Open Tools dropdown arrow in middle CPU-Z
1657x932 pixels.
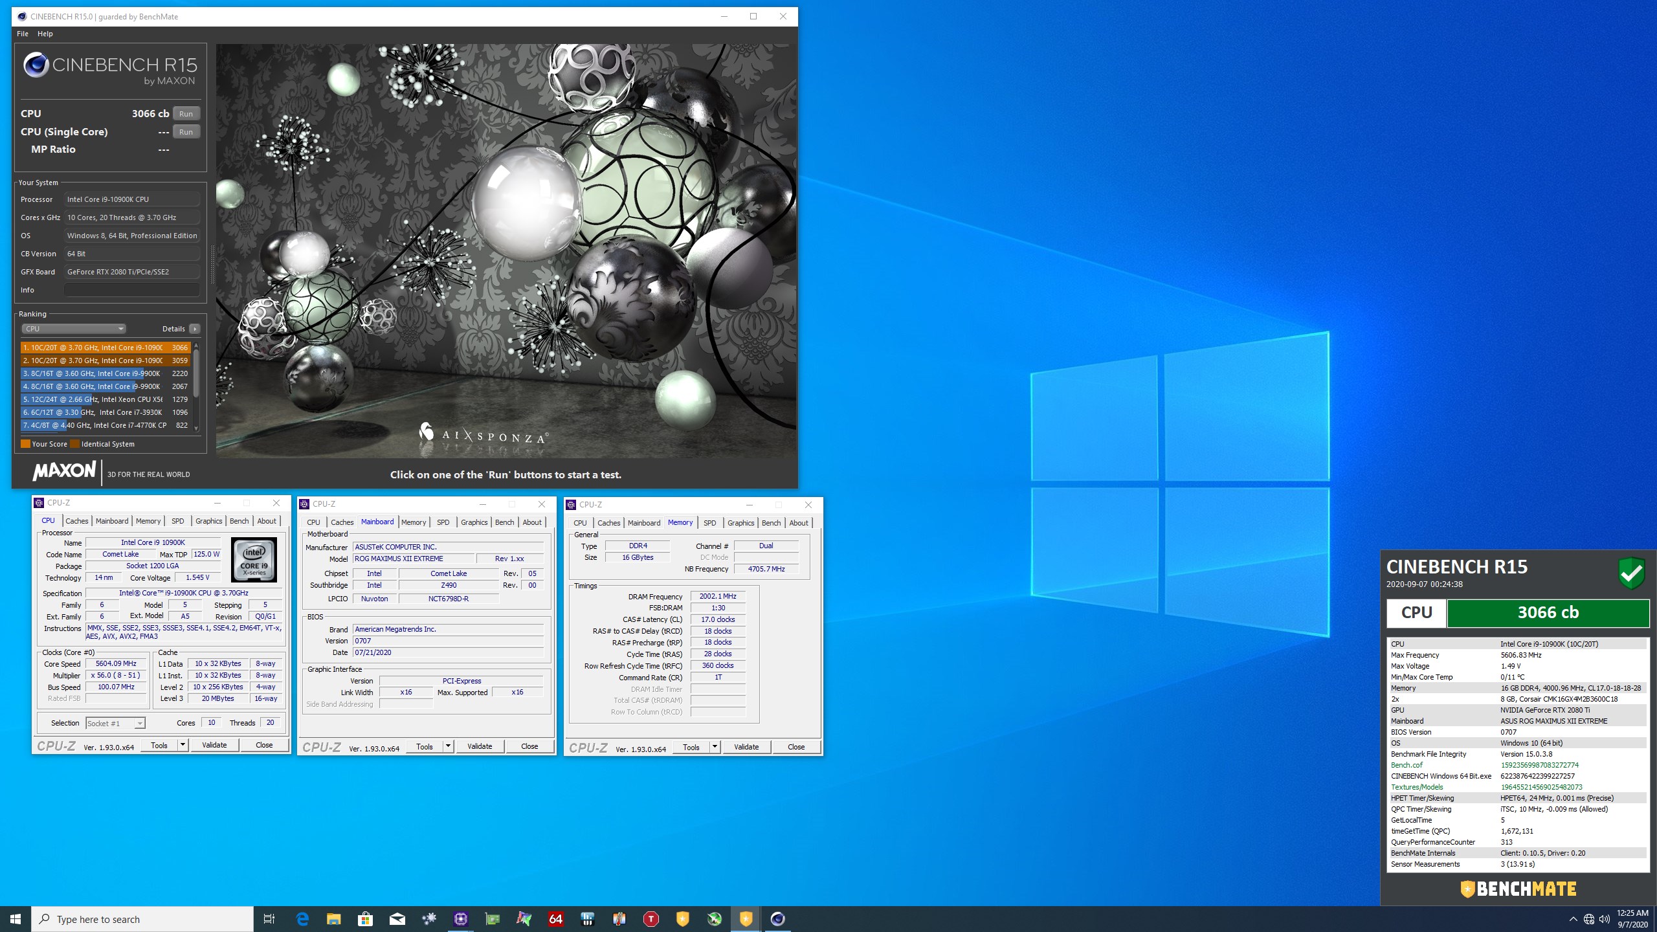pos(448,747)
